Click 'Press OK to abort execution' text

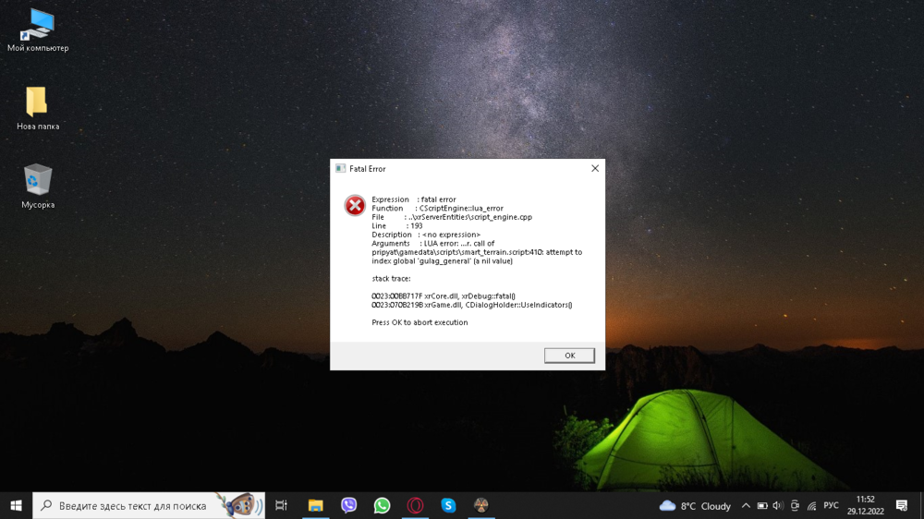coord(419,322)
